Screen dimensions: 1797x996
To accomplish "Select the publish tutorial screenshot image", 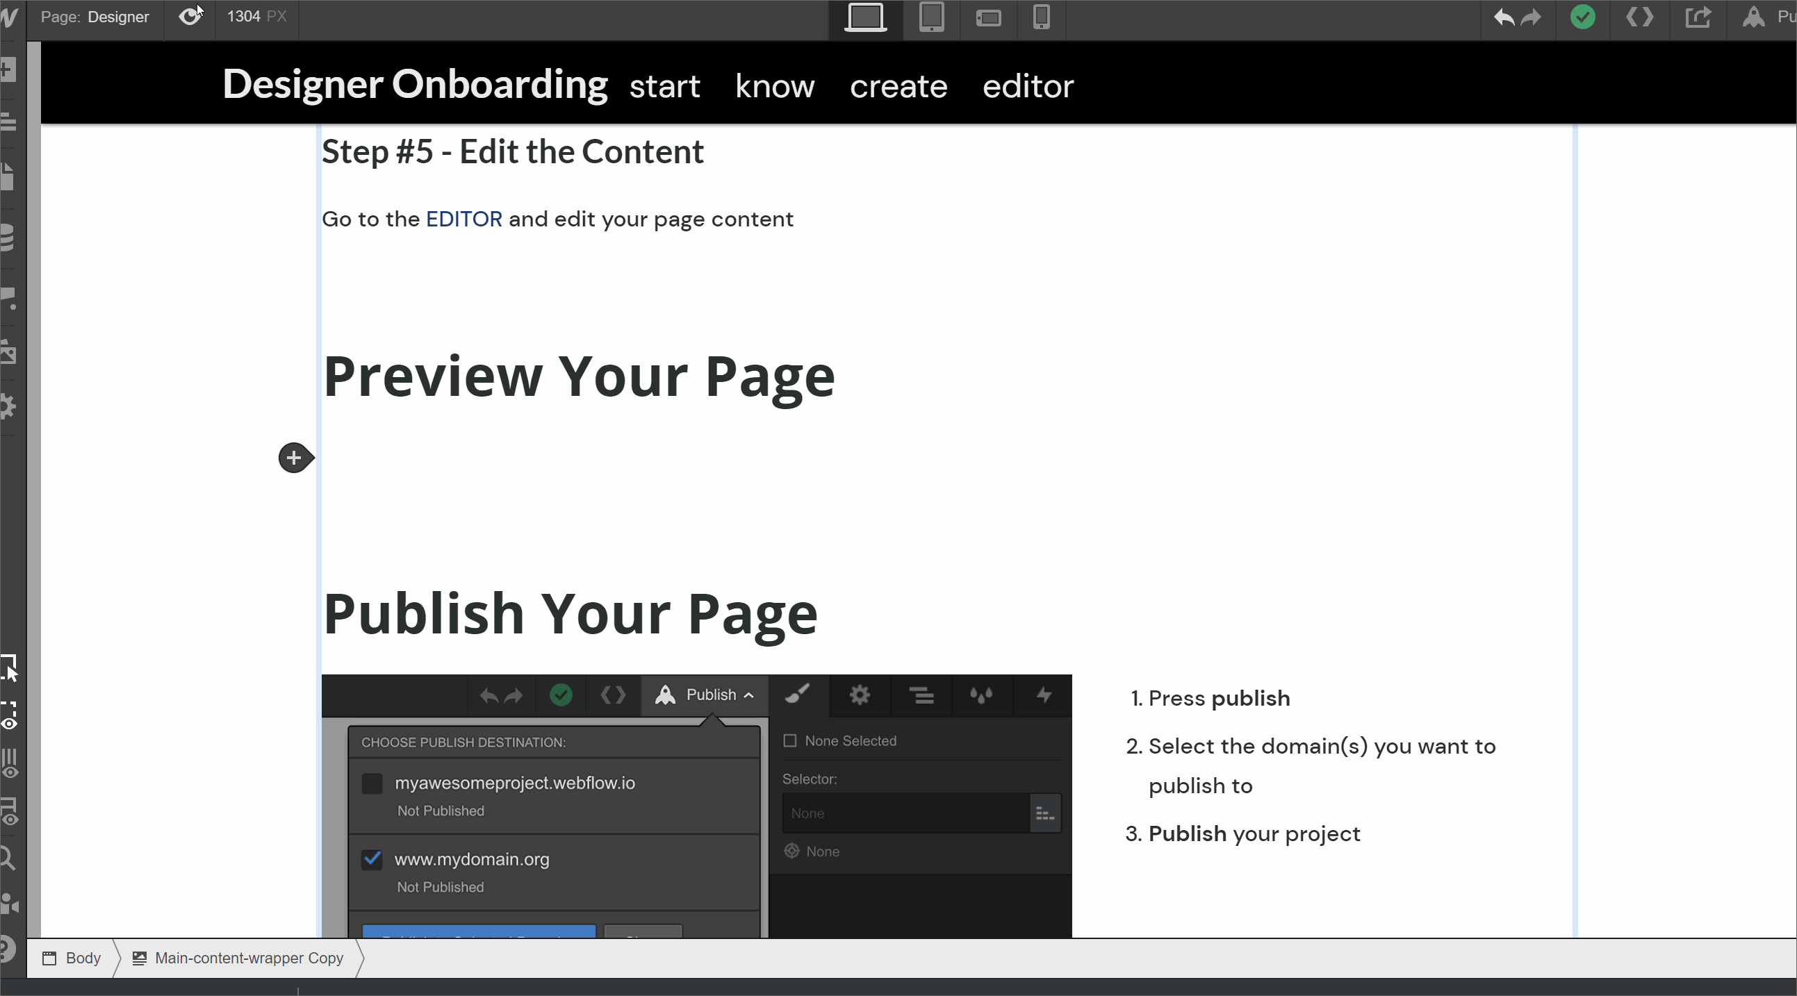I will pos(696,806).
